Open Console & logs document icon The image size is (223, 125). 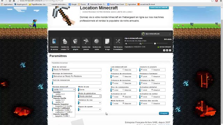pyautogui.click(x=107, y=41)
